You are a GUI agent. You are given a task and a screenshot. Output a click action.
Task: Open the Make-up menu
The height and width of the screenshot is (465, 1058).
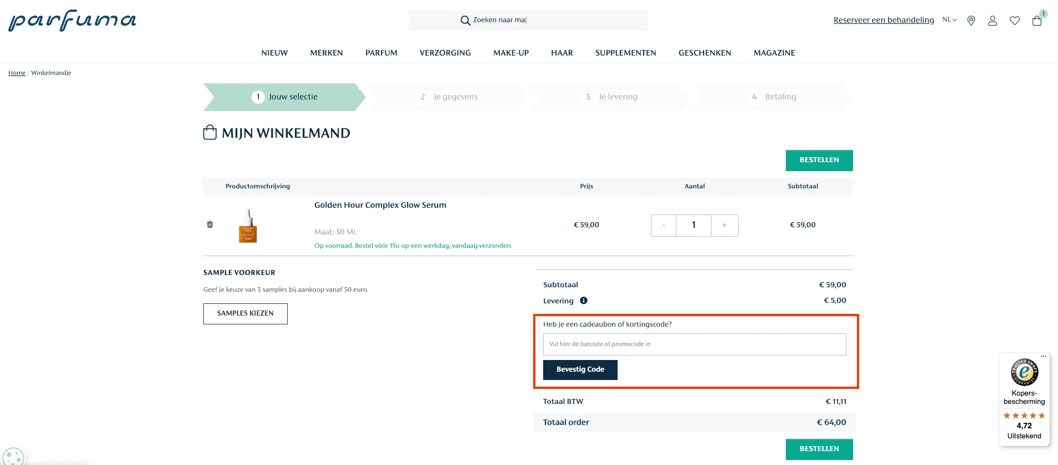(511, 53)
